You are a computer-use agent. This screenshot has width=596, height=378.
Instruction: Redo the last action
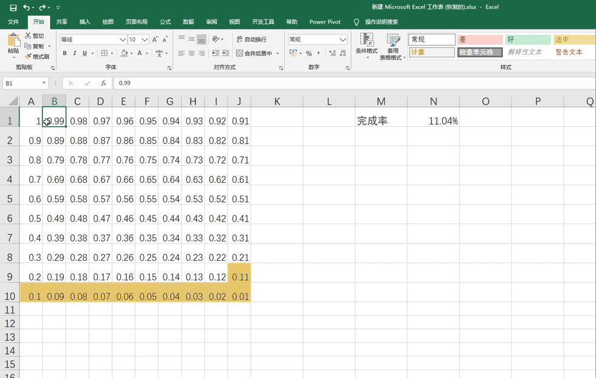(42, 8)
